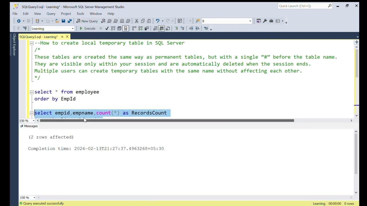Open the editor zoom 150 % dropdown
Viewport: 367px width, 206px height.
pos(34,121)
